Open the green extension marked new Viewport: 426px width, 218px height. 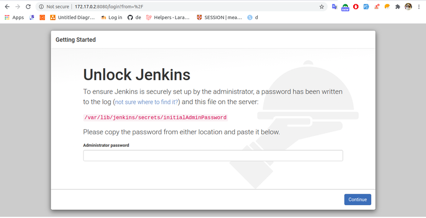pyautogui.click(x=345, y=7)
